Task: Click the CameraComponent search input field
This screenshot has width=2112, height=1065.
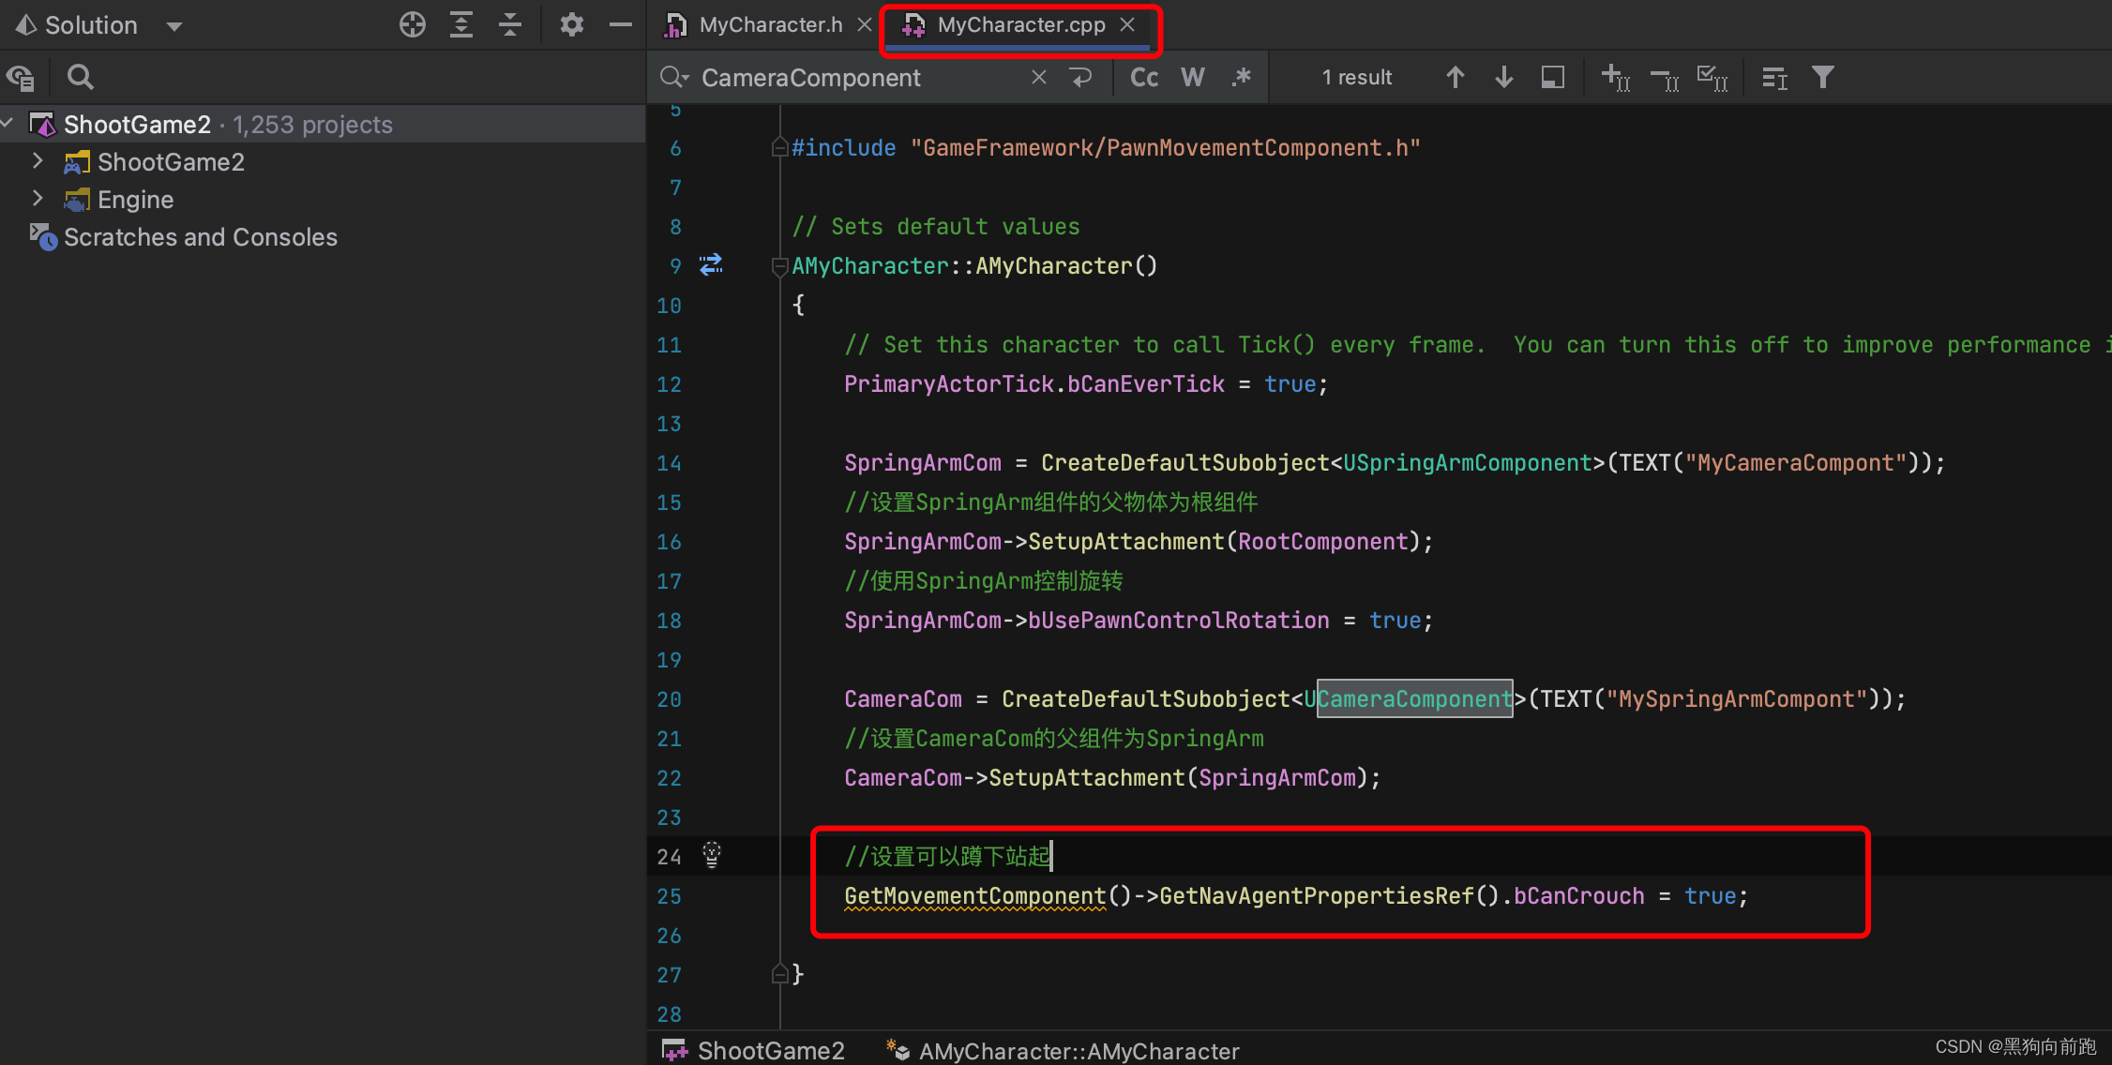Action: pos(844,78)
